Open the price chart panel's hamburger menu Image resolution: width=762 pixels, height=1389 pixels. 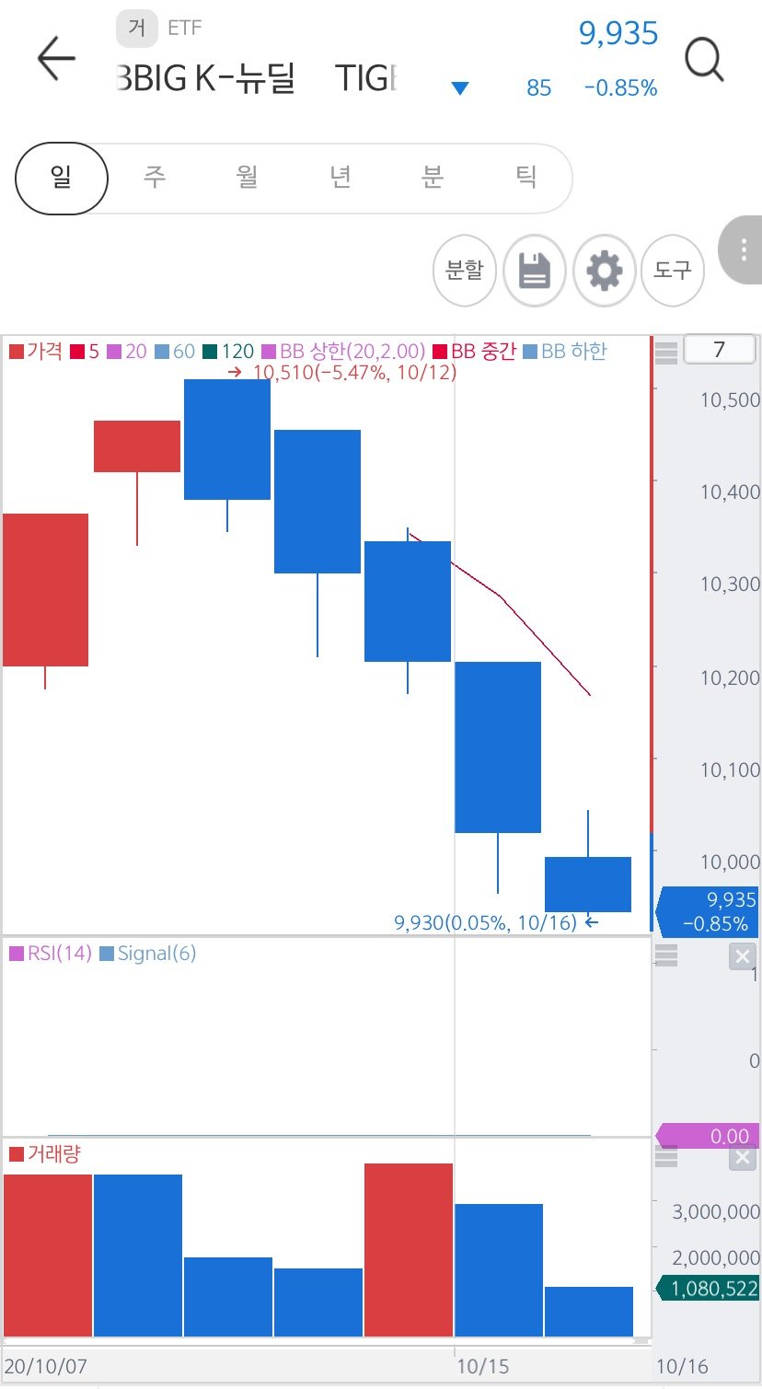click(x=666, y=351)
